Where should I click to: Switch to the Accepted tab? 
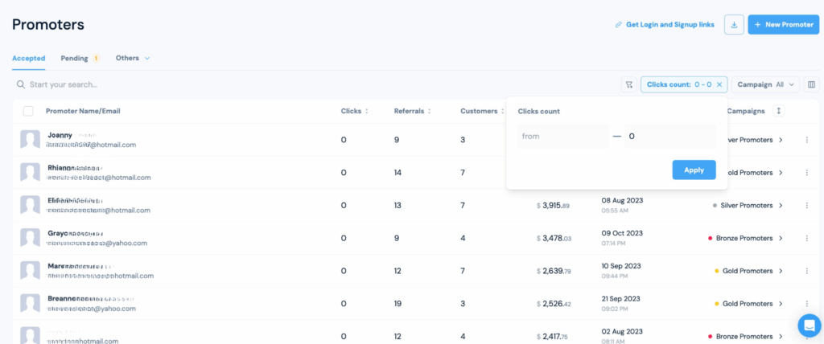coord(28,59)
